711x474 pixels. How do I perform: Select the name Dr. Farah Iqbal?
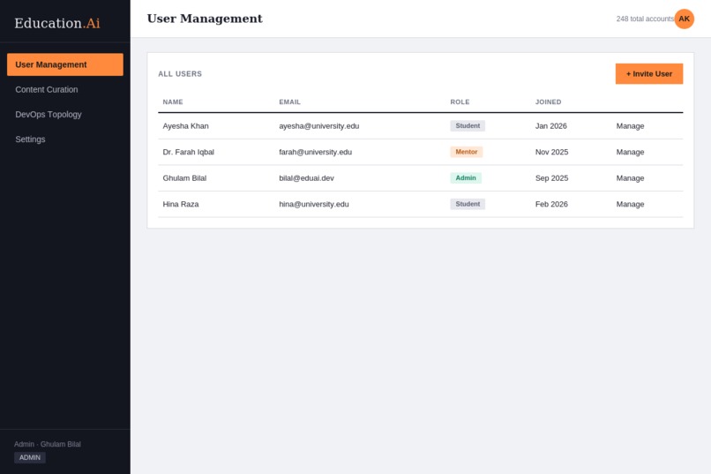click(x=188, y=152)
